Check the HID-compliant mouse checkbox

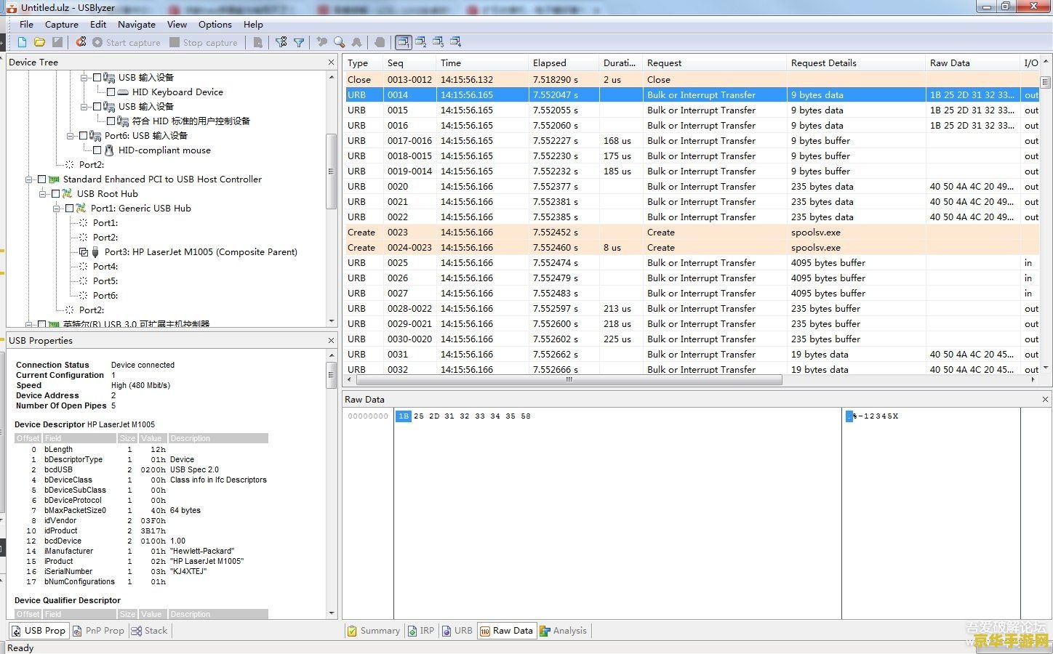click(x=97, y=150)
